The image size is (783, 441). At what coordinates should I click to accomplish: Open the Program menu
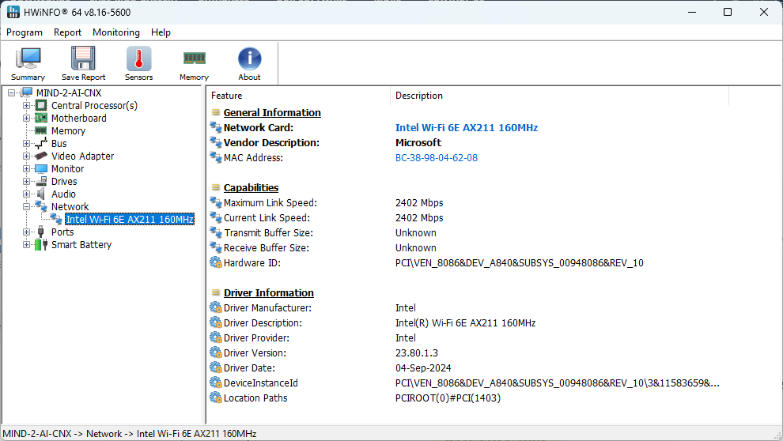[x=25, y=32]
